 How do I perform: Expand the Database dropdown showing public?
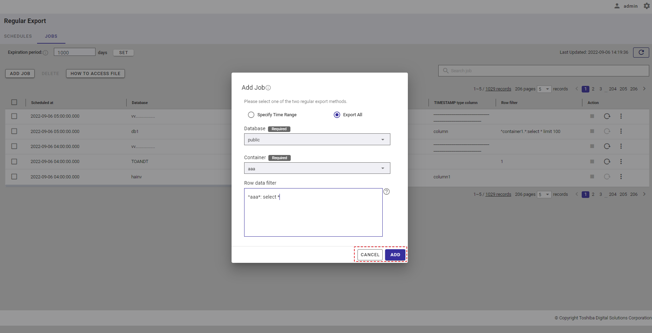click(x=317, y=140)
